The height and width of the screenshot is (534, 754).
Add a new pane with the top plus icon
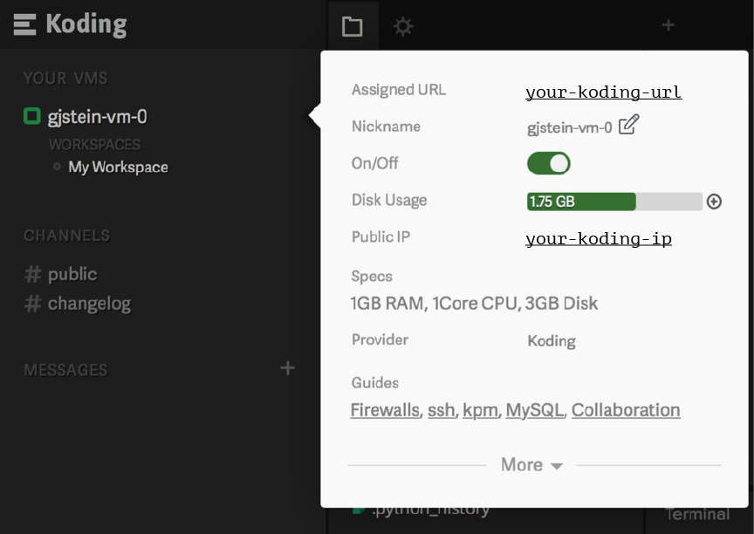coord(668,25)
